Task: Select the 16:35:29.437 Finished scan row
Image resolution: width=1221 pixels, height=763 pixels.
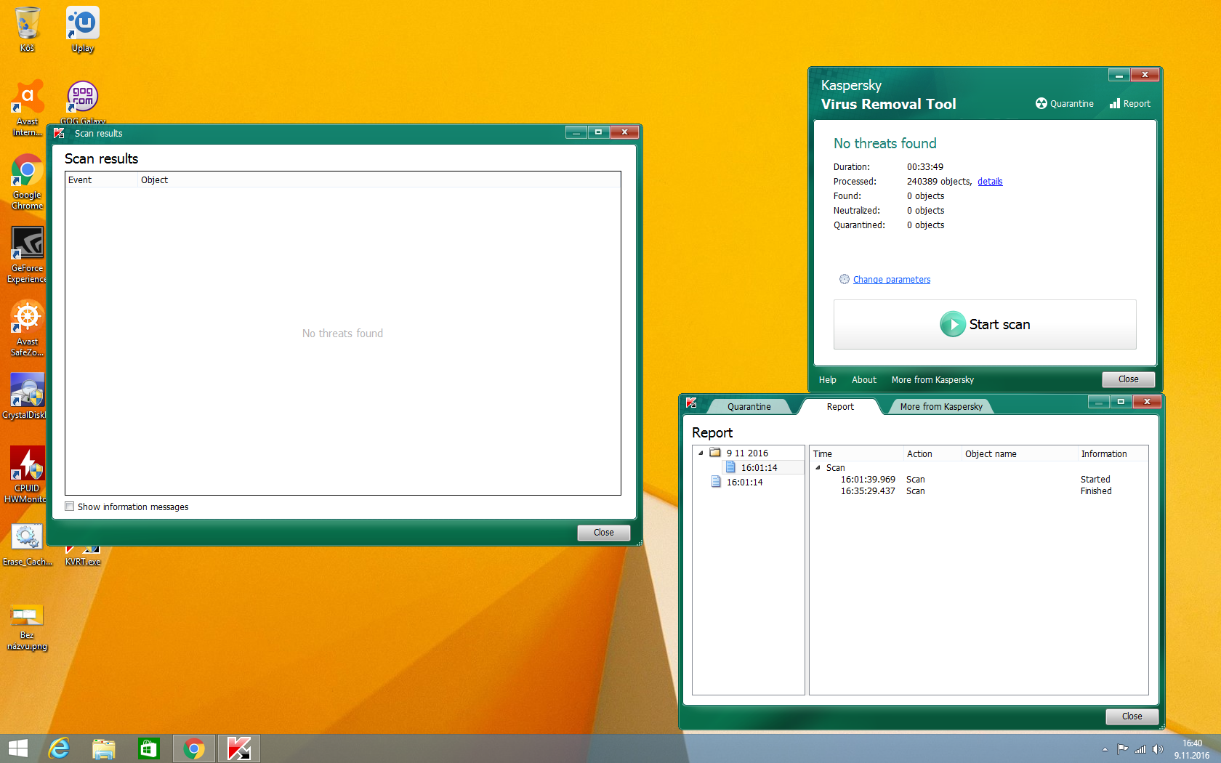Action: point(978,491)
